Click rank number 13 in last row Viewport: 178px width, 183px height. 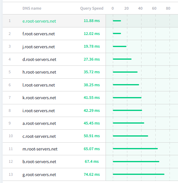click(x=11, y=175)
